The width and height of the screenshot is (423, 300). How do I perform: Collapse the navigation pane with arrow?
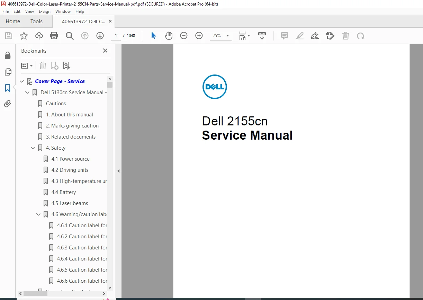point(118,171)
